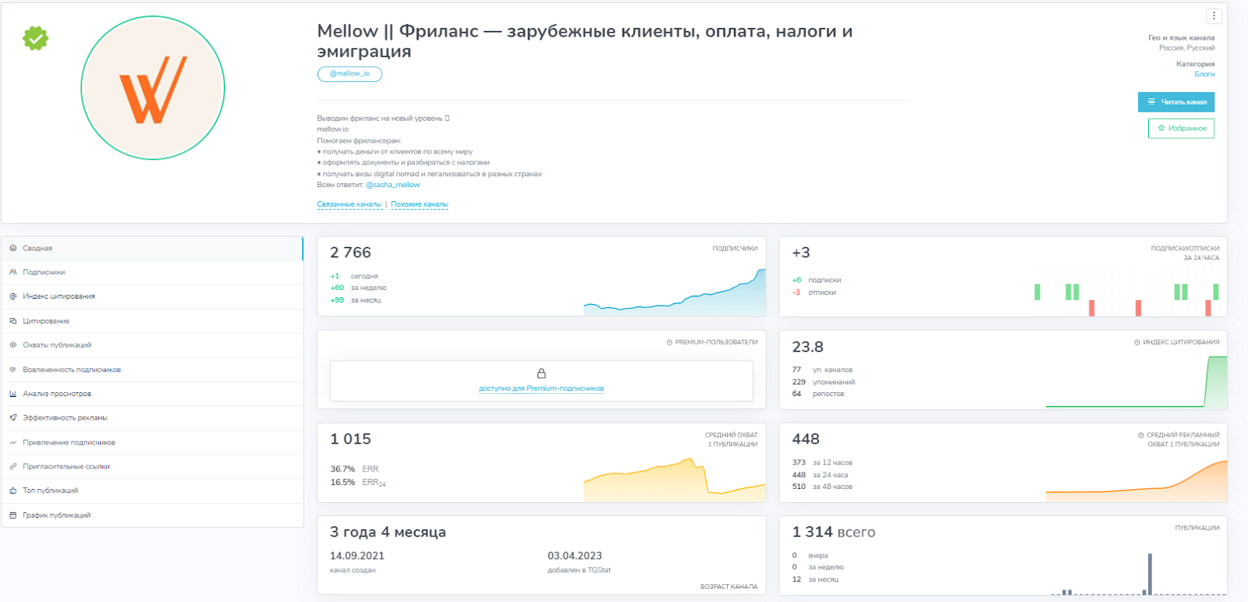Open the Связанные каналы link
The height and width of the screenshot is (602, 1248).
point(349,204)
